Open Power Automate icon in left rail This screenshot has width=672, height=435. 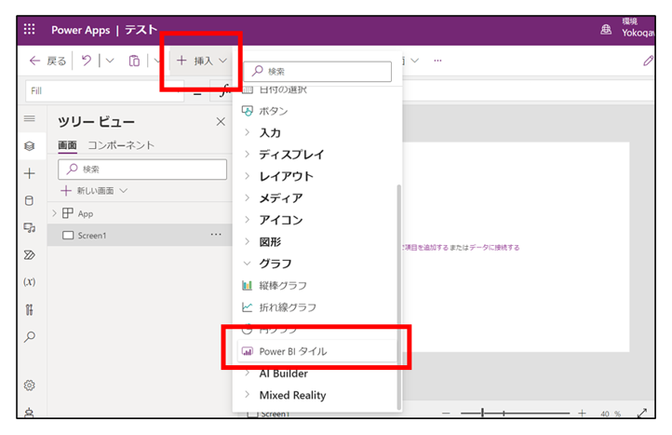pyautogui.click(x=30, y=255)
